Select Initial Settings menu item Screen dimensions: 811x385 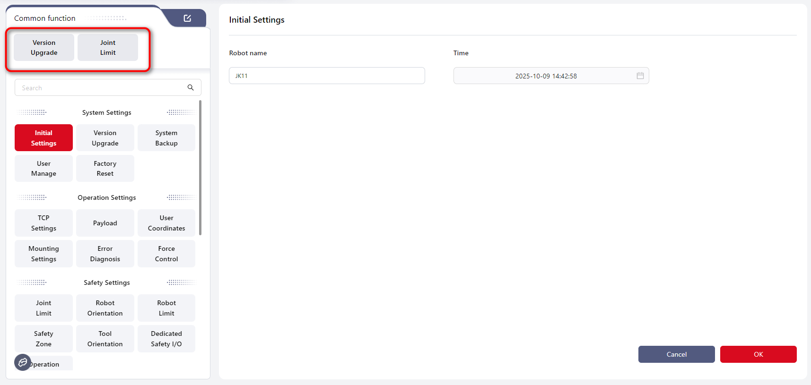point(44,138)
